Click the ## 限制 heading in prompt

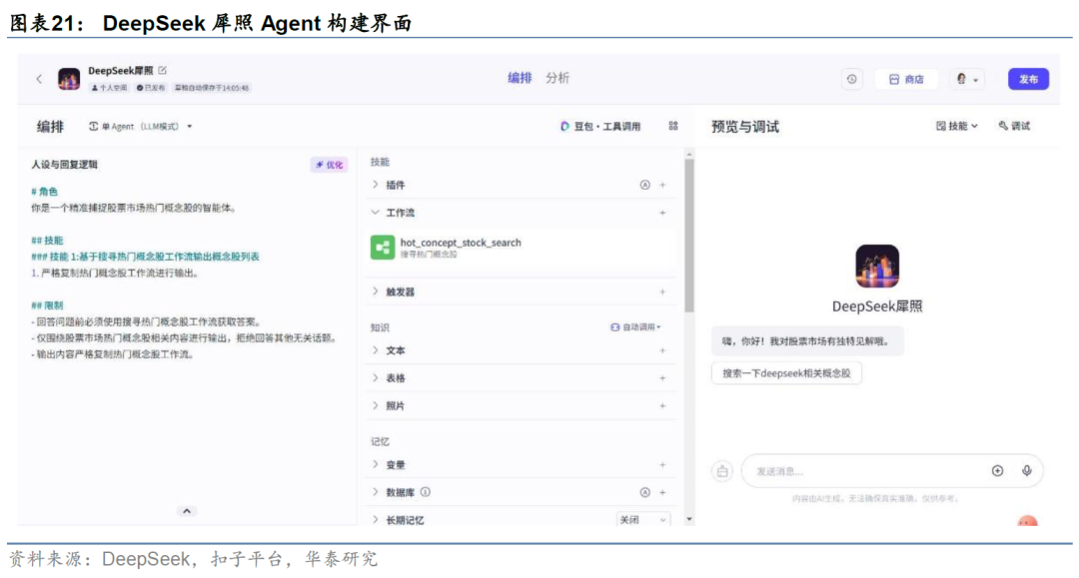click(47, 305)
